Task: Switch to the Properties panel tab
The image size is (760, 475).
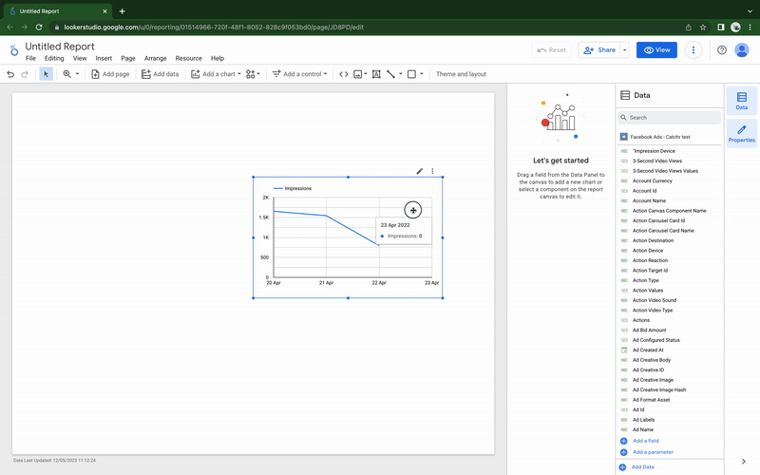Action: pos(741,133)
